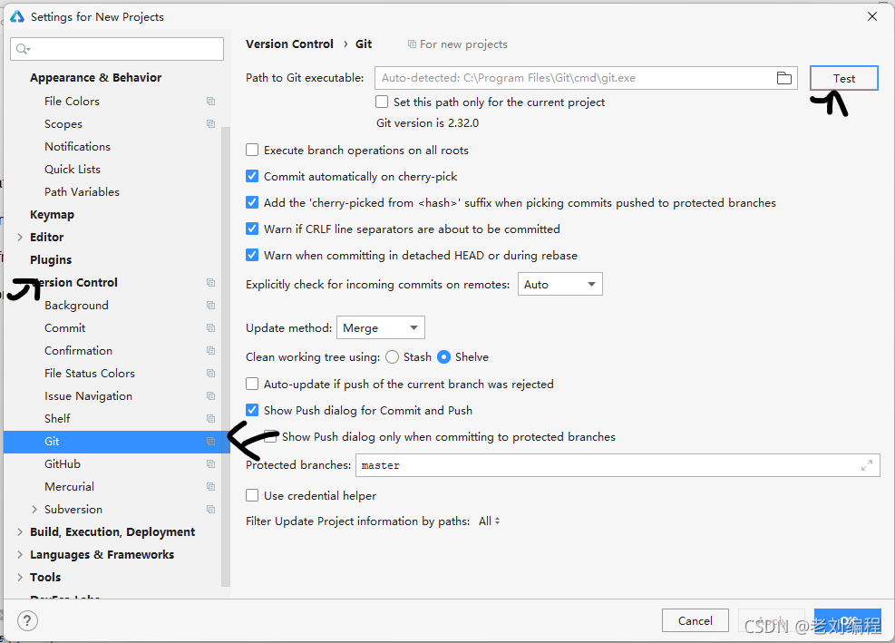895x643 pixels.
Task: Click the project-level icon beside Commit
Action: point(210,327)
